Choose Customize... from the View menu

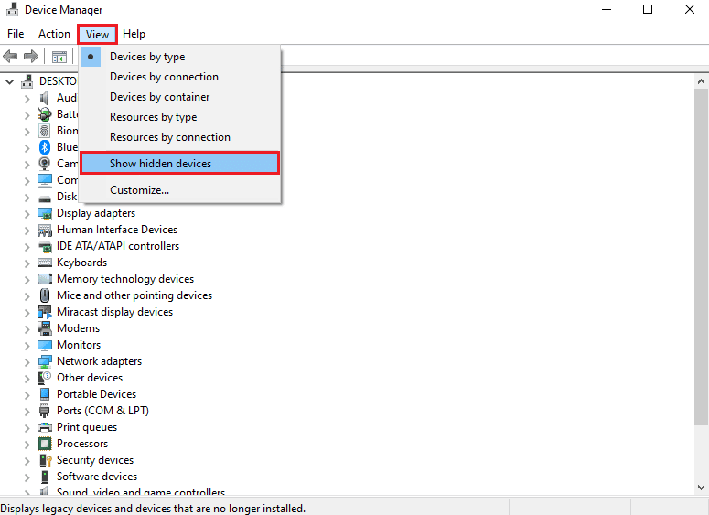tap(139, 190)
